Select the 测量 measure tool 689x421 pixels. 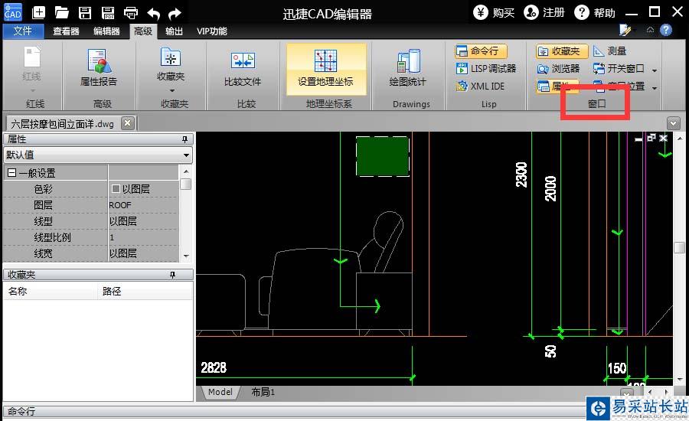[610, 51]
